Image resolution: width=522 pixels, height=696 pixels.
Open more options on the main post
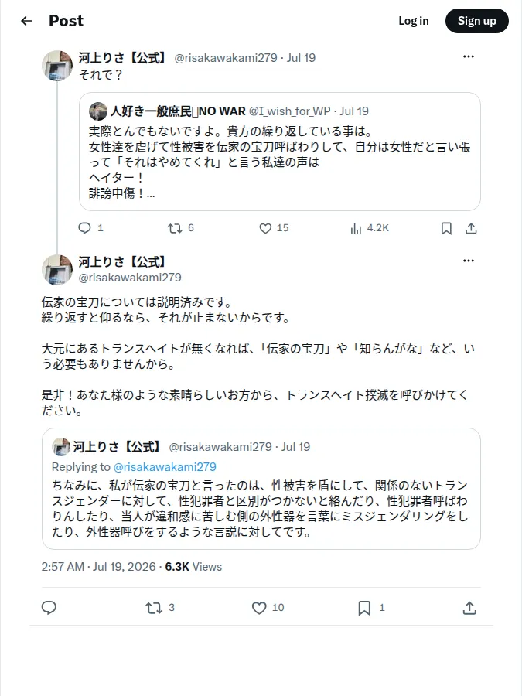[x=469, y=261]
